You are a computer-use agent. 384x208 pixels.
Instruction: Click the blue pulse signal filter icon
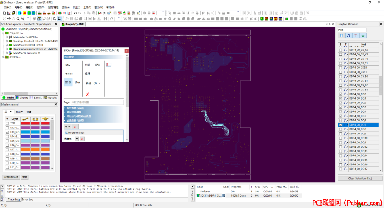coord(348,36)
